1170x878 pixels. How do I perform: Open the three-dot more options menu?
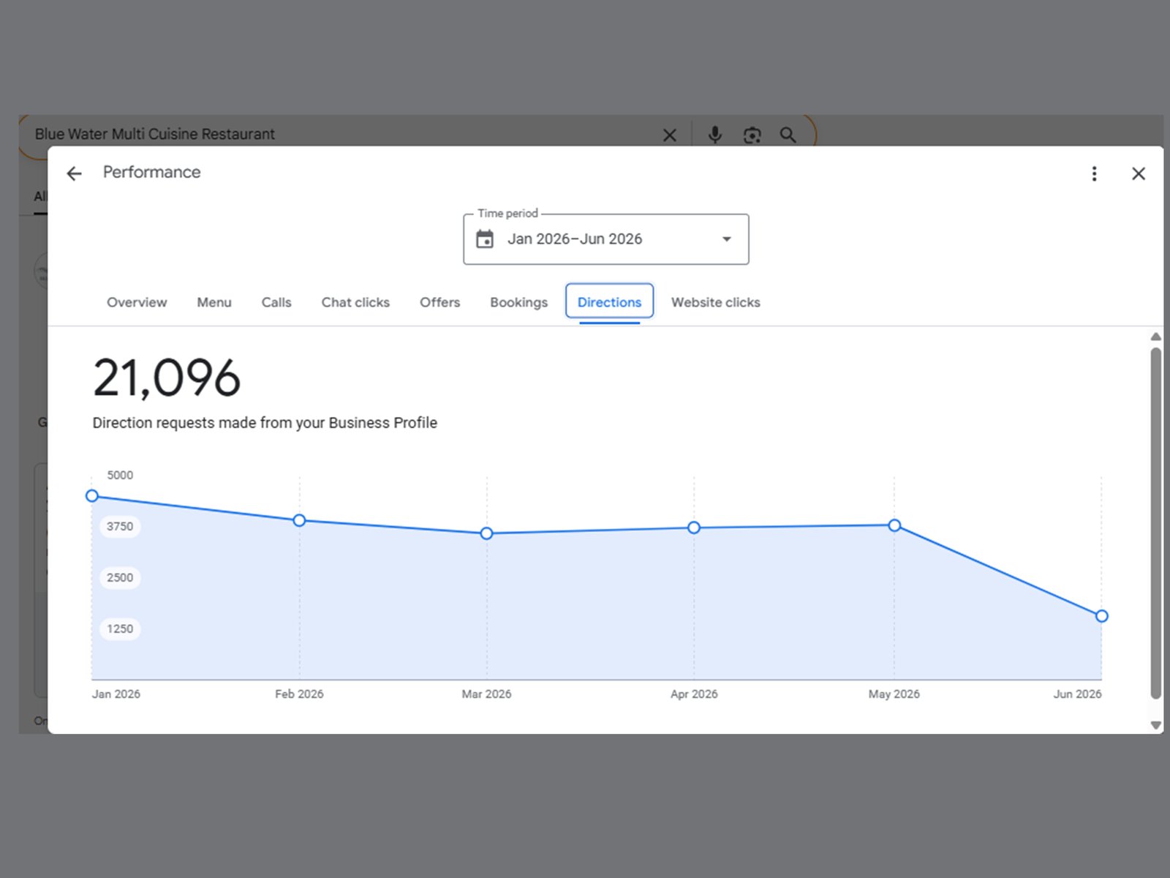1094,173
